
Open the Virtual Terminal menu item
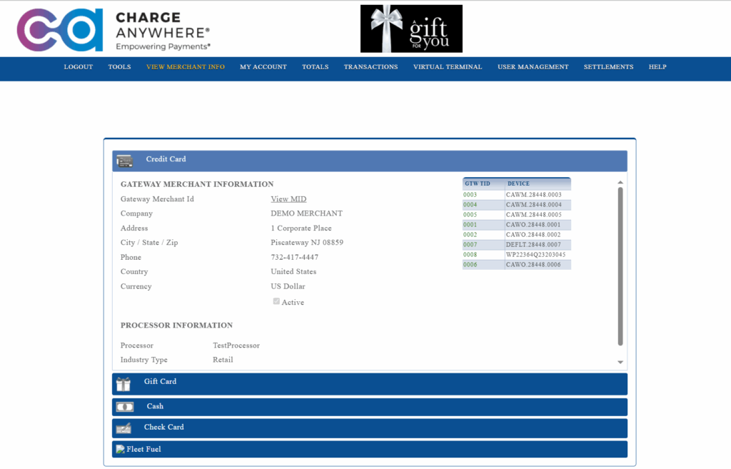tap(447, 67)
